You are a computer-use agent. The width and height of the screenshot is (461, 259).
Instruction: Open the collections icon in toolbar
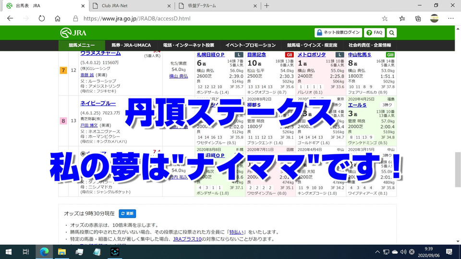click(x=418, y=19)
